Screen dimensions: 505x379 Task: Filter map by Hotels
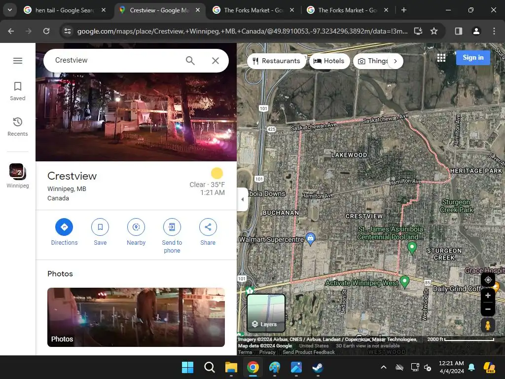tap(329, 61)
